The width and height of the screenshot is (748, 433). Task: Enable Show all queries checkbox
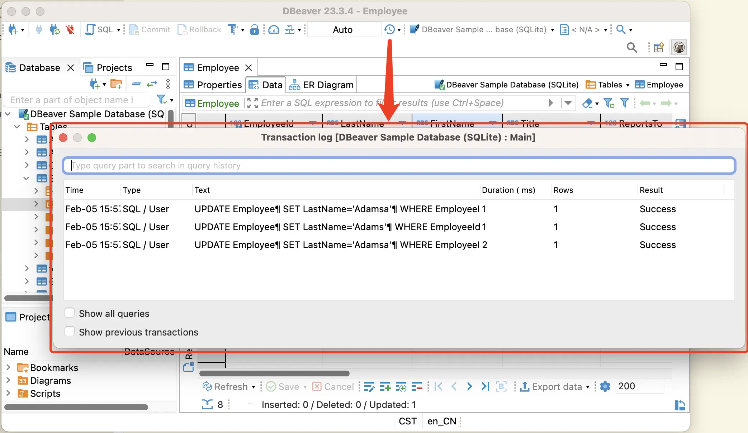70,313
